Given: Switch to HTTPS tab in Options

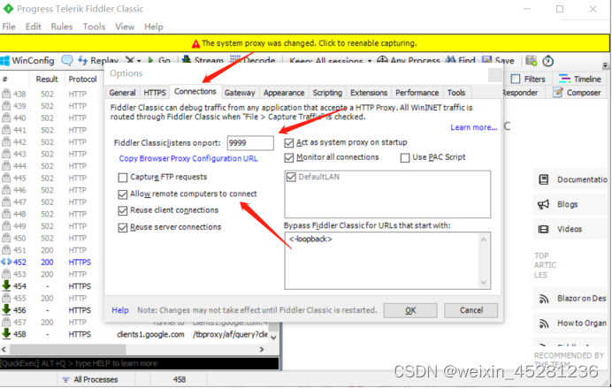Looking at the screenshot, I should (x=155, y=93).
